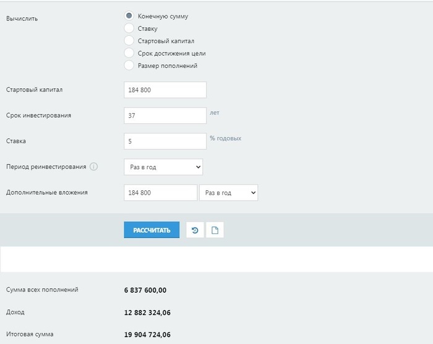This screenshot has height=344, width=433.
Task: Click the document icon beside reset
Action: 215,230
